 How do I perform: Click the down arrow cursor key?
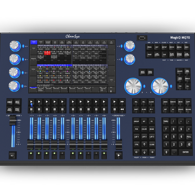144,152
